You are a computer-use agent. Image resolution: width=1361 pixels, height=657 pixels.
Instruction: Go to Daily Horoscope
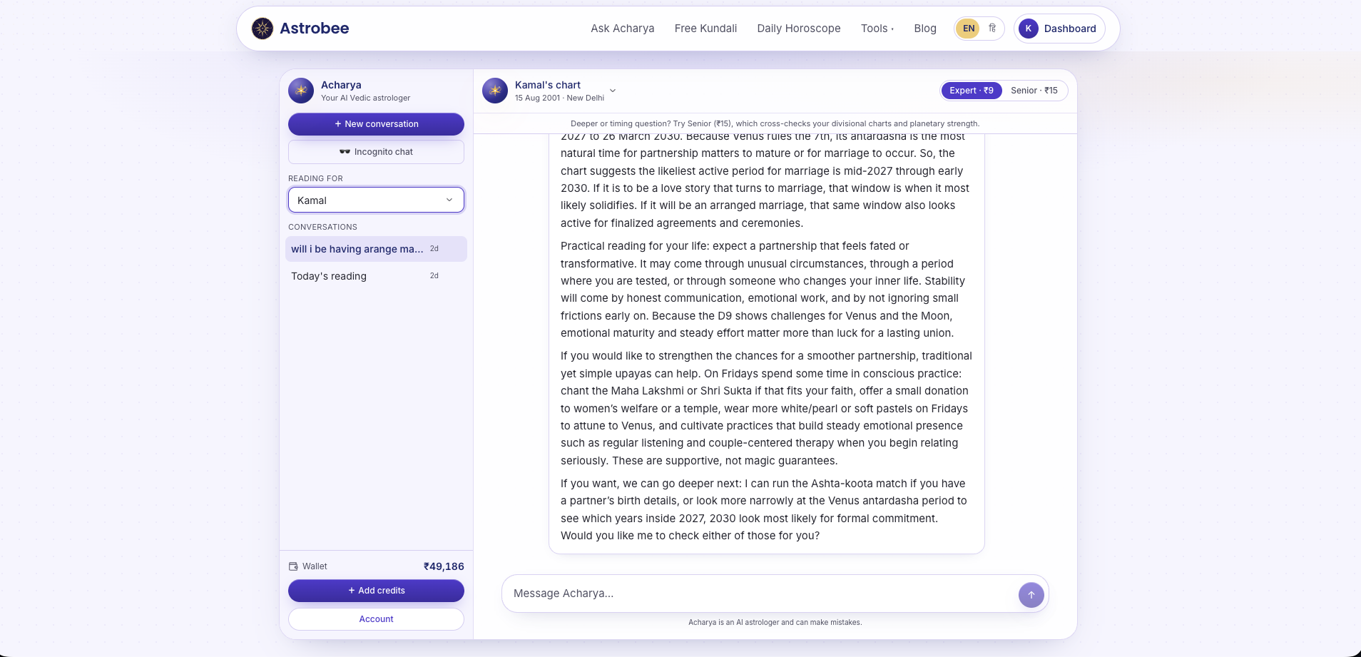click(799, 29)
